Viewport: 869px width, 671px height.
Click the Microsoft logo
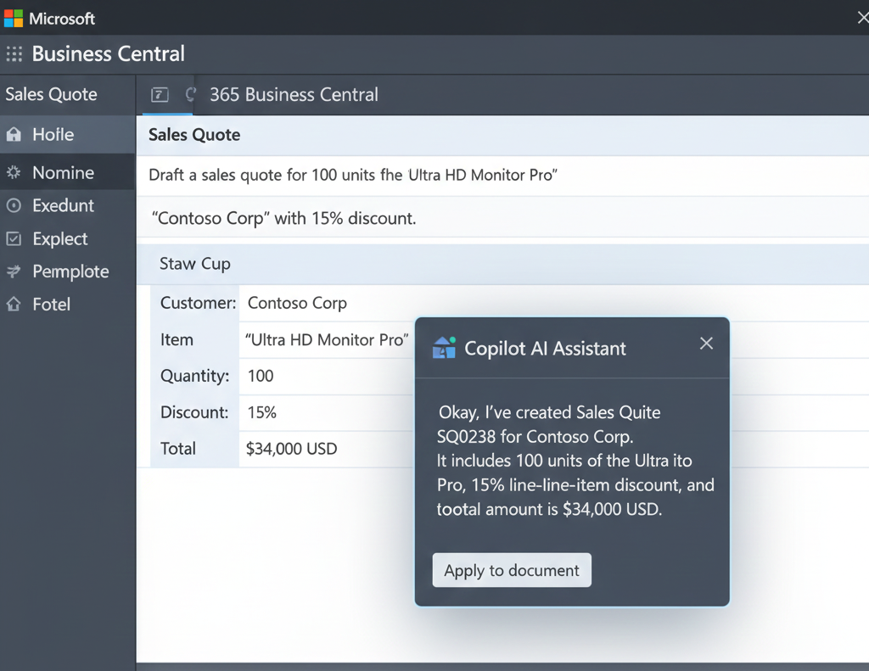click(x=15, y=17)
